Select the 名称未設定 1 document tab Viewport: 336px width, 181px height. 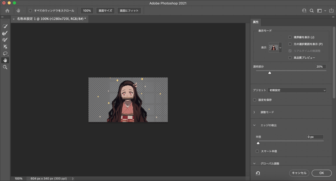tap(51, 19)
